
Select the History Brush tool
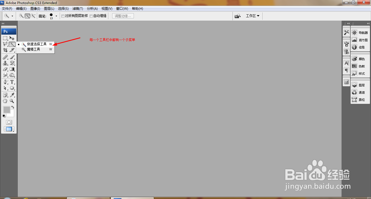pyautogui.click(x=12, y=63)
